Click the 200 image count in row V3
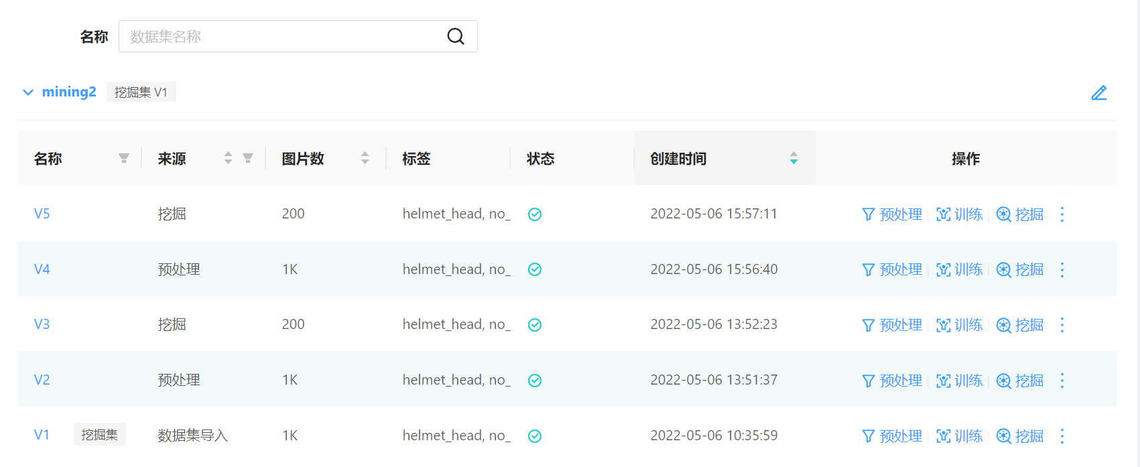This screenshot has height=467, width=1140. coord(293,324)
